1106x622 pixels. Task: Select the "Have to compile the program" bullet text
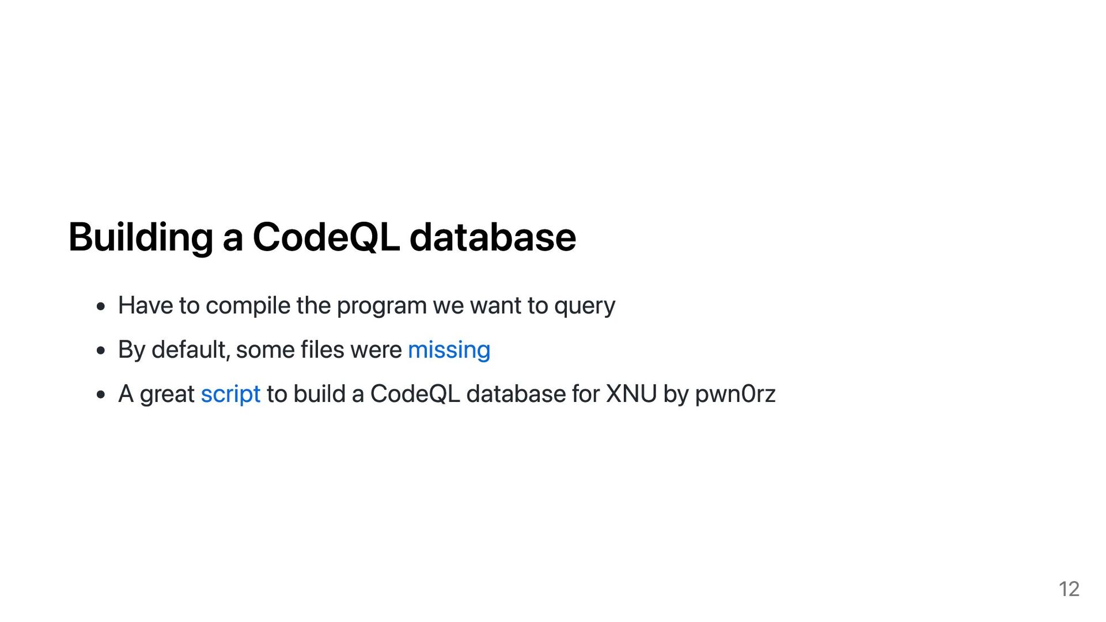tap(366, 306)
